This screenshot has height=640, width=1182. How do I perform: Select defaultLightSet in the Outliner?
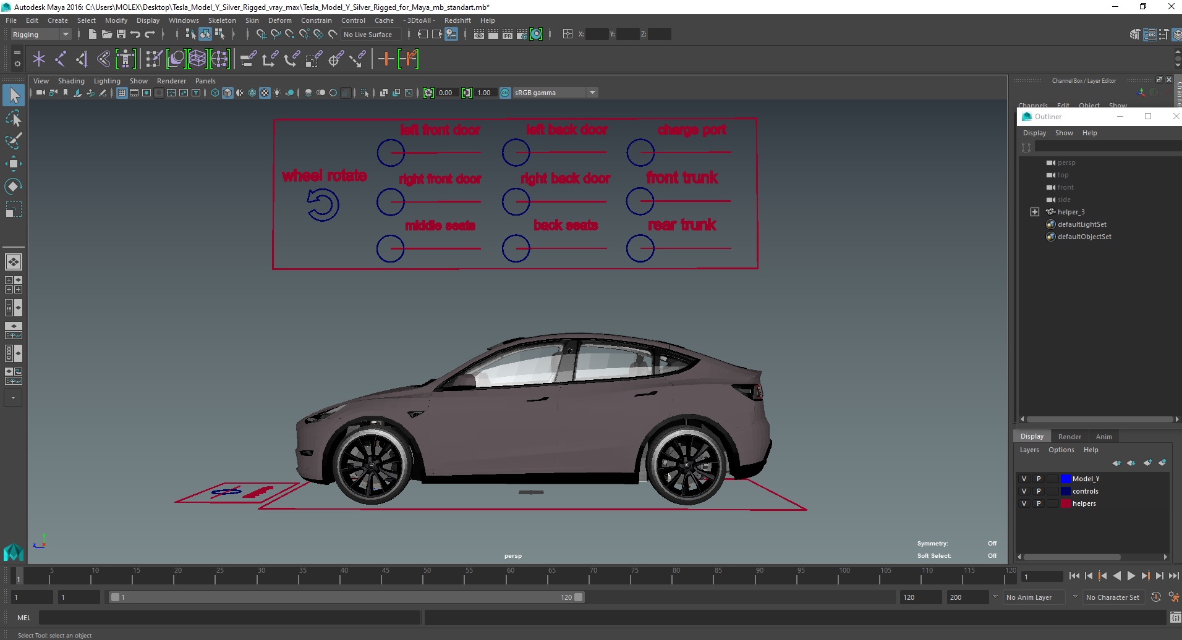pyautogui.click(x=1081, y=224)
